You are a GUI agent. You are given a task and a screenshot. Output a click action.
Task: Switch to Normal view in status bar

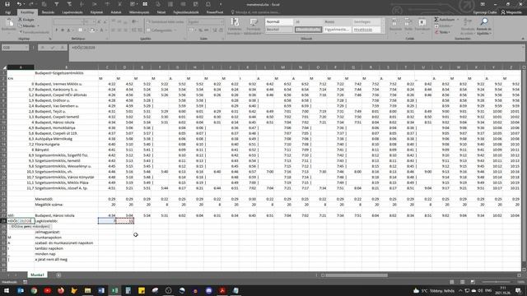(452, 282)
